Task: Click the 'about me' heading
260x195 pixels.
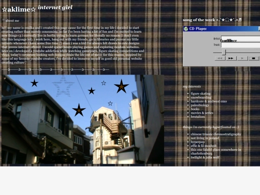Action: [x=12, y=21]
